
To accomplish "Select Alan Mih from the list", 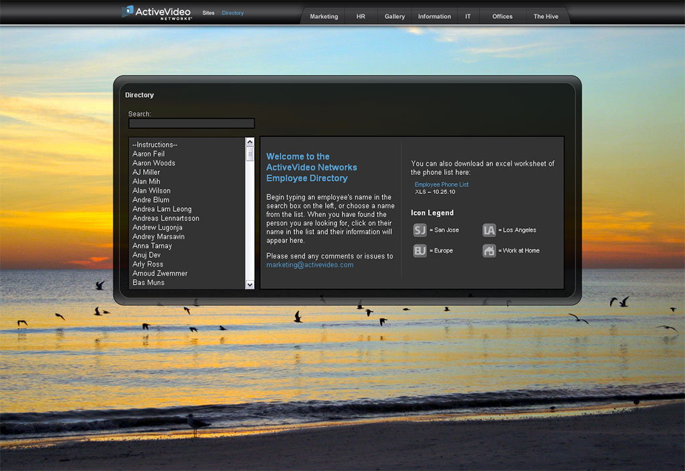I will (x=187, y=181).
